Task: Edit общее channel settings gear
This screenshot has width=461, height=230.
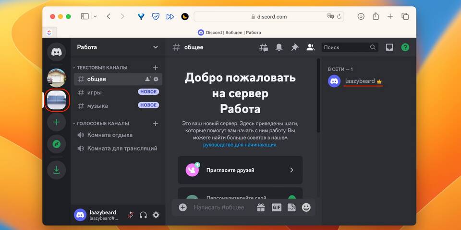Action: click(156, 79)
